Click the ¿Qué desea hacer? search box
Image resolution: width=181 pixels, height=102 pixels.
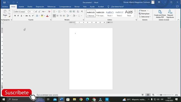pos(117,7)
